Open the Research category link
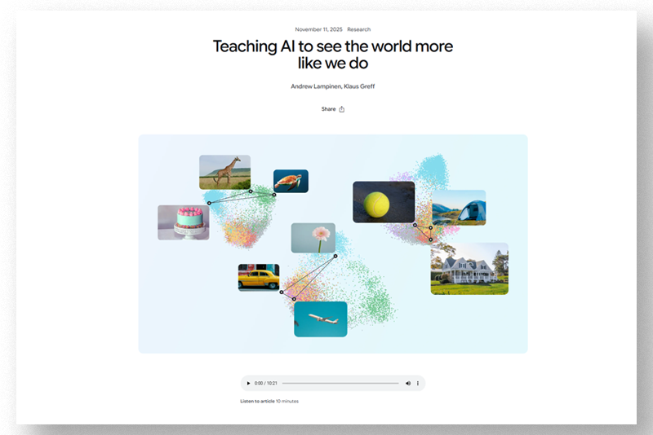The width and height of the screenshot is (653, 435). click(x=359, y=29)
